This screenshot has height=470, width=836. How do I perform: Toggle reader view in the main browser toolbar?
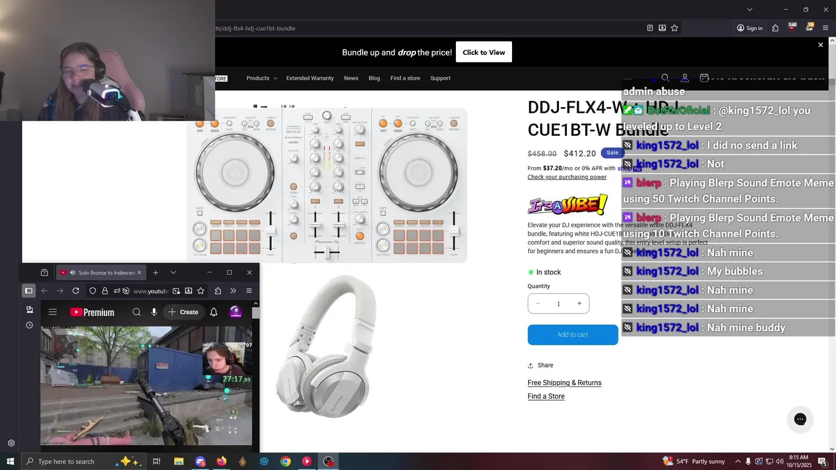coord(650,28)
